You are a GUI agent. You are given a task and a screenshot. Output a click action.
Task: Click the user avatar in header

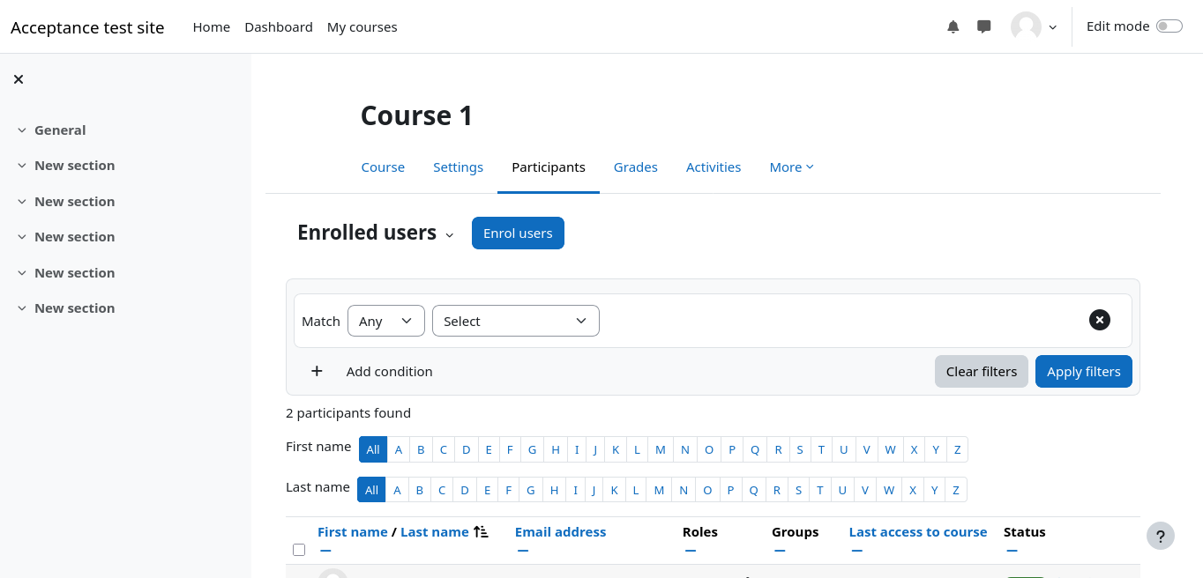coord(1026,27)
